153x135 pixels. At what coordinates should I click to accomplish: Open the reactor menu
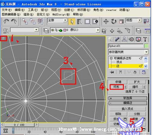(111, 10)
